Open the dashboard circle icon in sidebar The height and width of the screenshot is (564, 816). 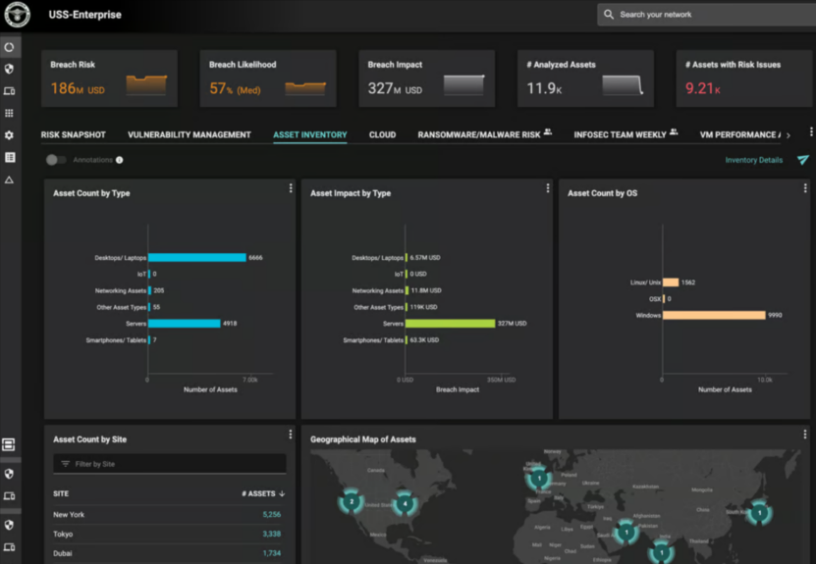pyautogui.click(x=10, y=47)
